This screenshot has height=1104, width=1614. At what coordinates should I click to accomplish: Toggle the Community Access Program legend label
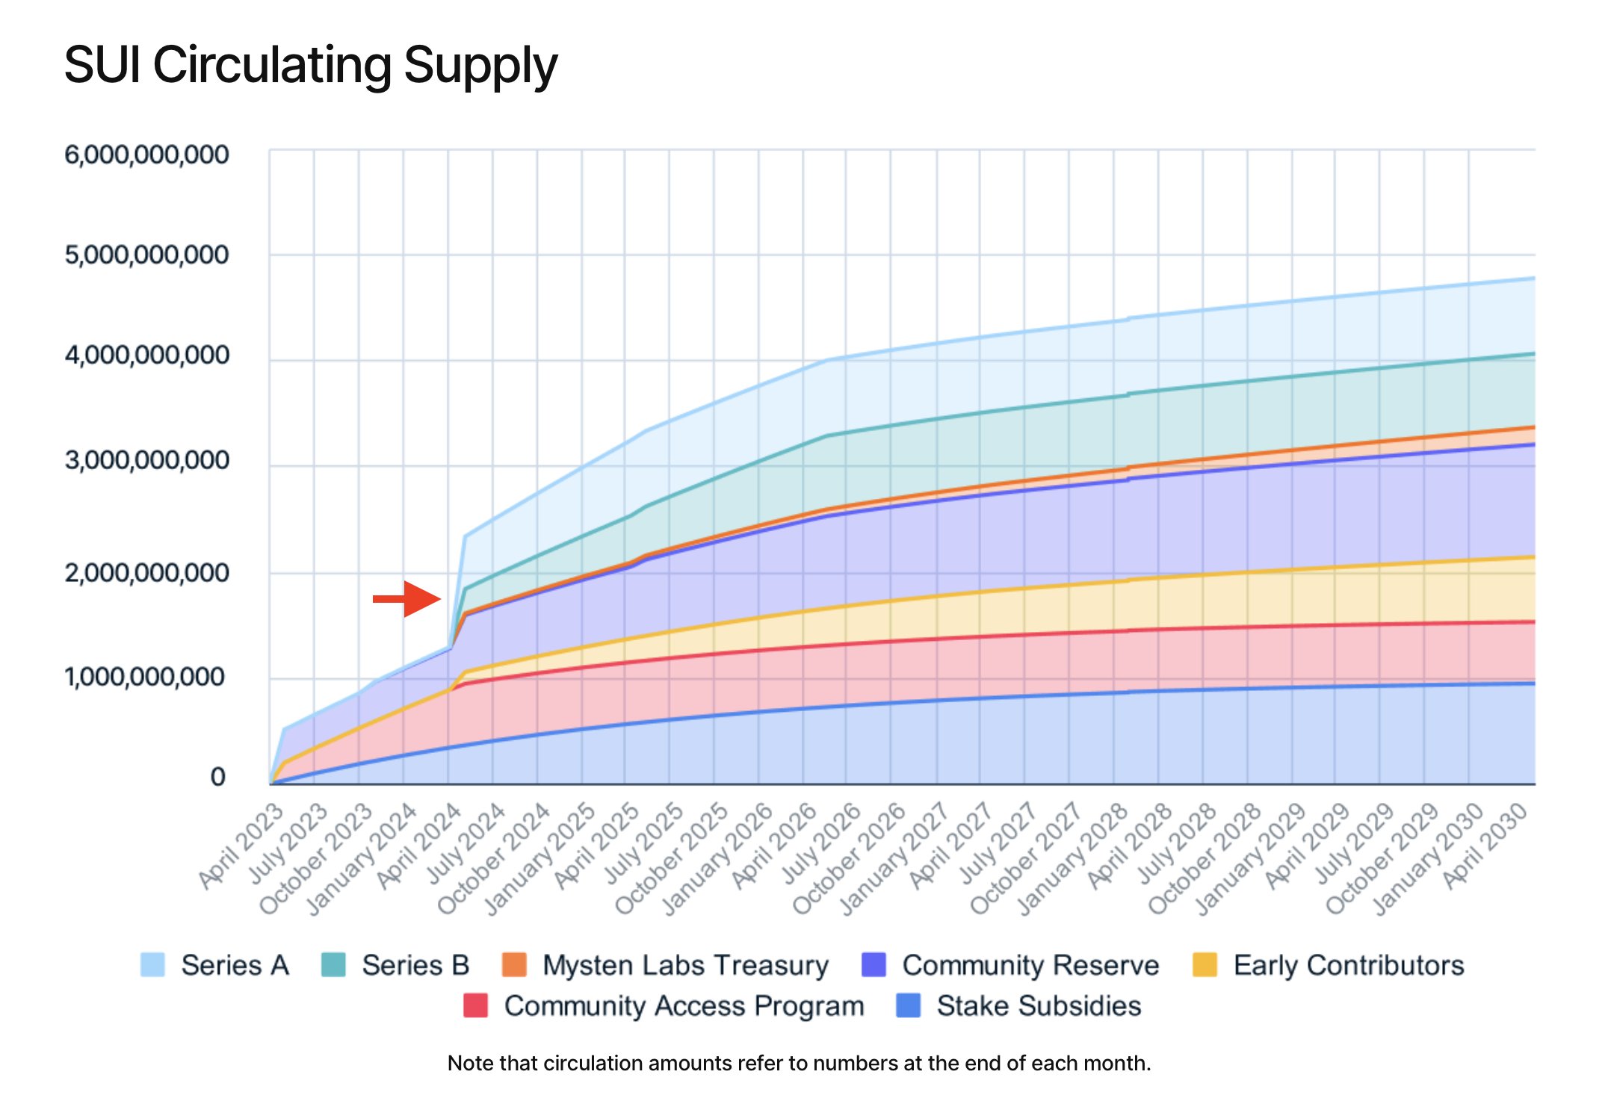684,1006
